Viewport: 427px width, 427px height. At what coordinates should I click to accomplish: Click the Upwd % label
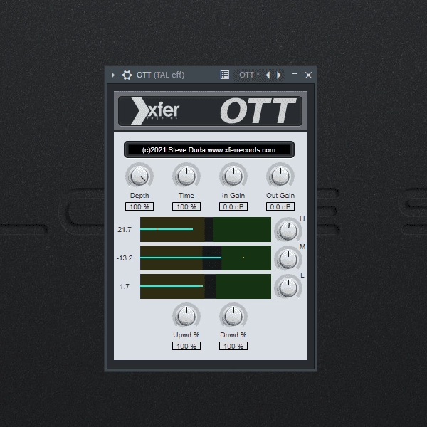[x=186, y=335]
